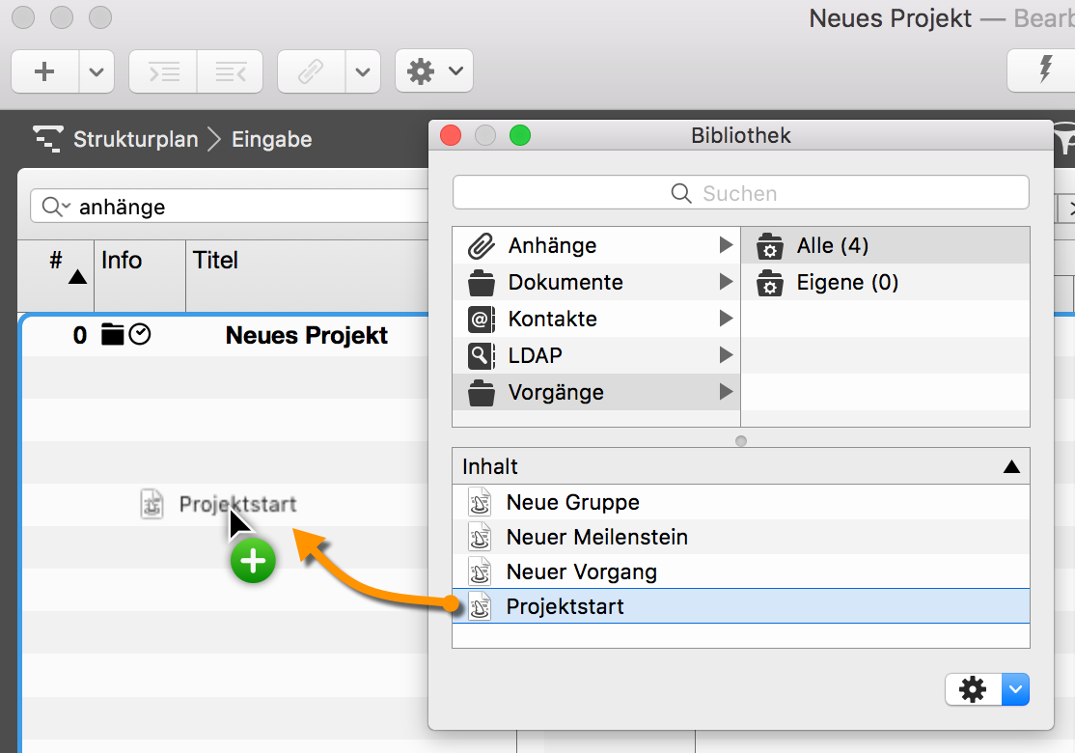Click the lightning bolt toolbar button
Viewport: 1075px width, 753px height.
1044,70
